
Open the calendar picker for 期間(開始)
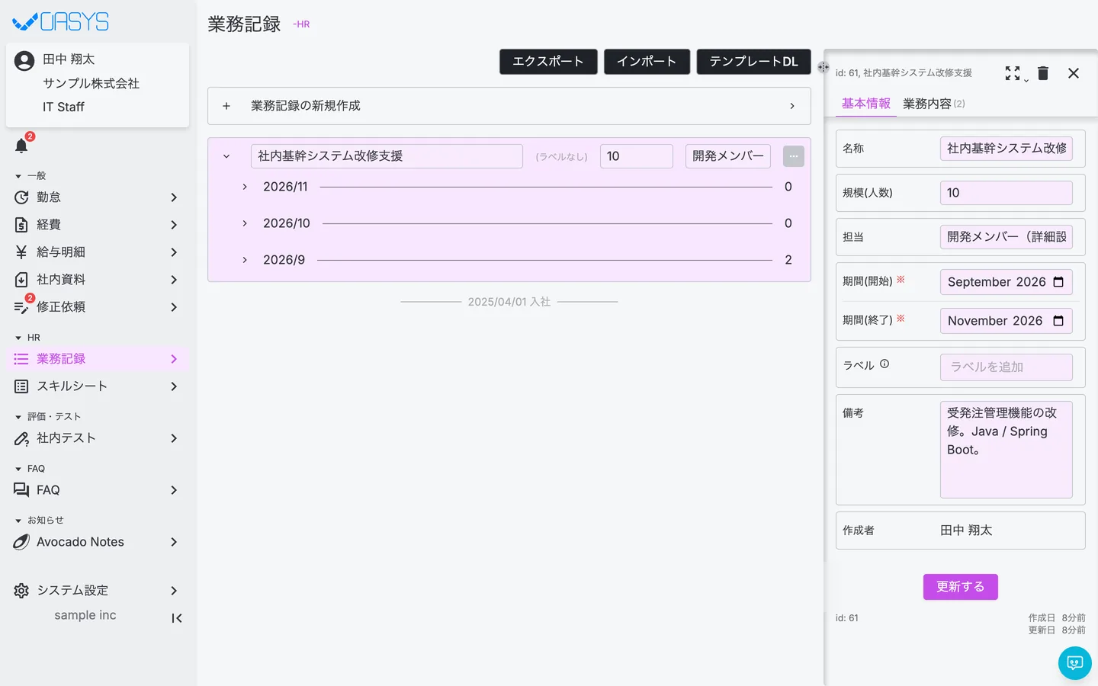[1058, 282]
